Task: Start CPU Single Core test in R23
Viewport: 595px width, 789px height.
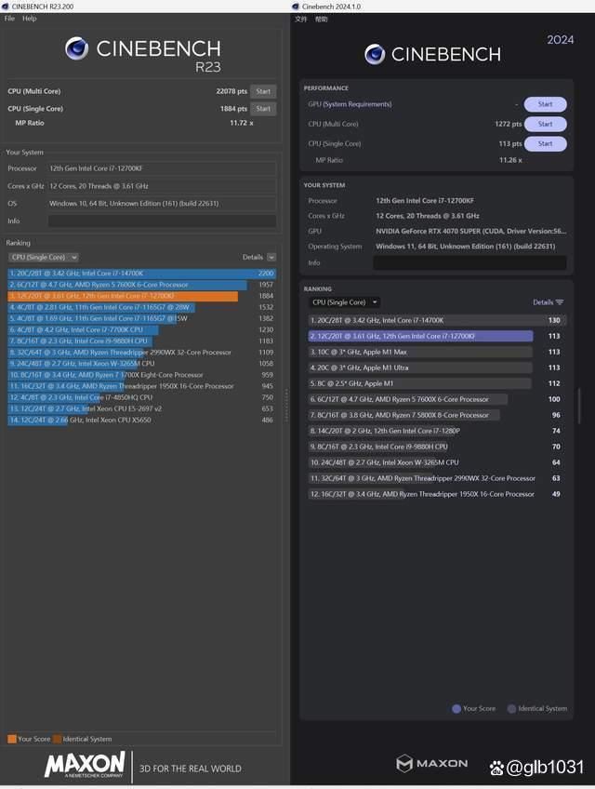Action: click(x=263, y=109)
